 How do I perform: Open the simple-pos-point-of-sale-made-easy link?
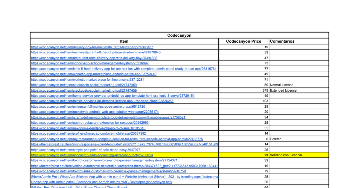pos(86,150)
